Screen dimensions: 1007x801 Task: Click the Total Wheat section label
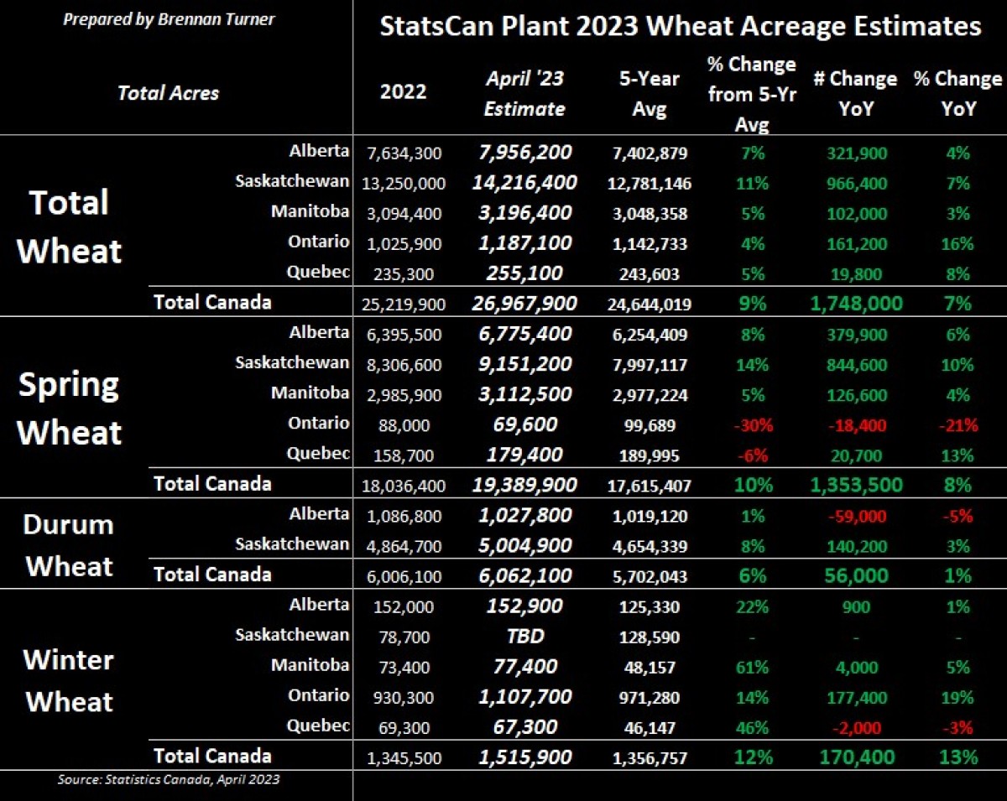click(x=70, y=226)
